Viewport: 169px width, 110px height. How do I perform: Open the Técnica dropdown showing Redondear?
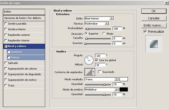pos(97,23)
